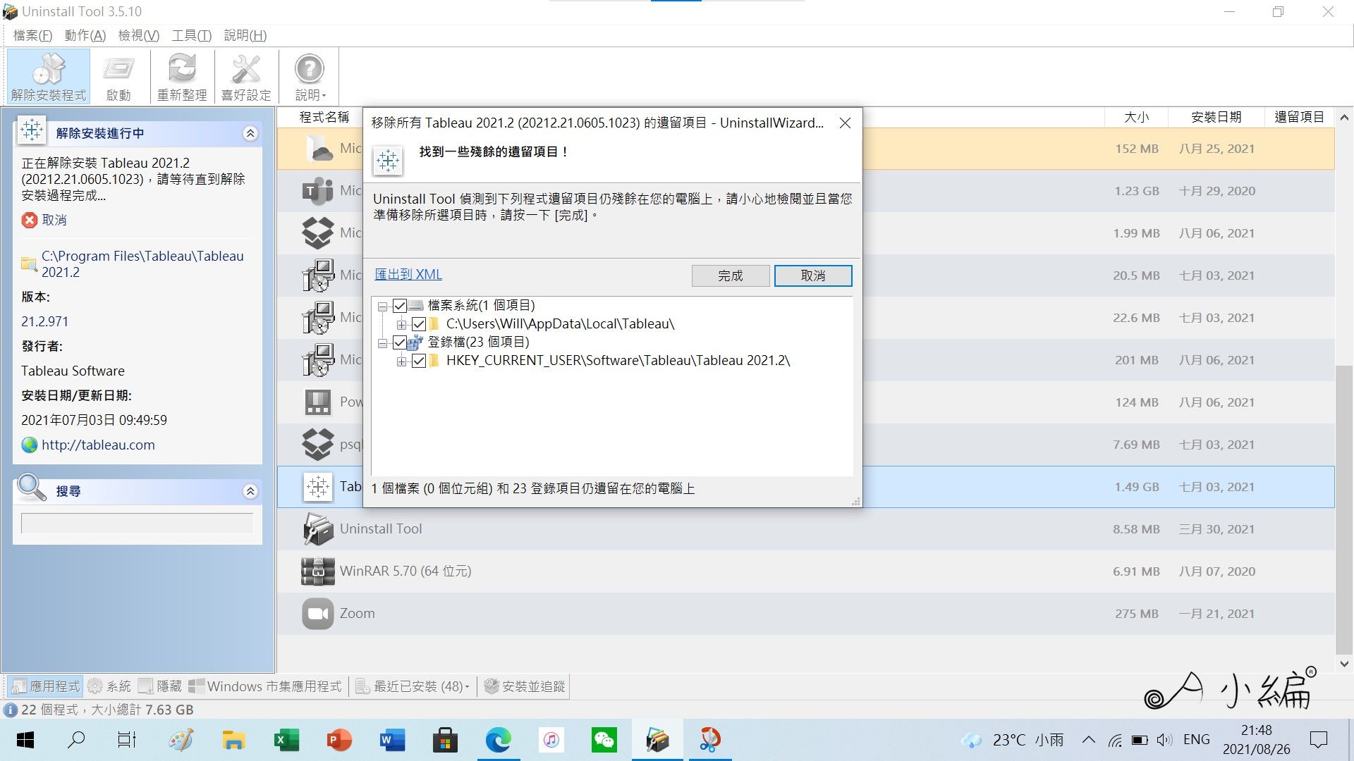Switch to the 系統 tab
This screenshot has height=761, width=1354.
click(109, 686)
